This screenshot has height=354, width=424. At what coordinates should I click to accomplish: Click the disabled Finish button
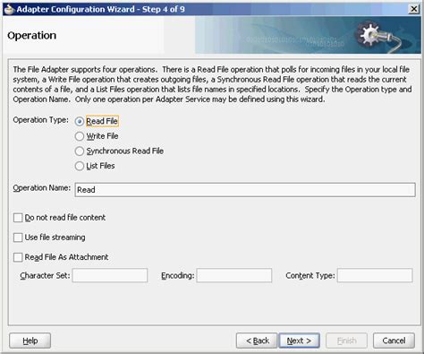pos(346,341)
